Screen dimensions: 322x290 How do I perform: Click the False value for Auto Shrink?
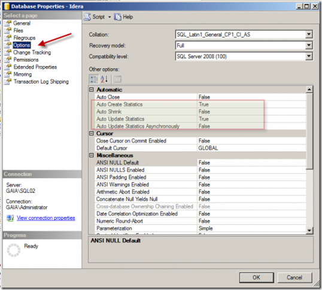click(204, 111)
